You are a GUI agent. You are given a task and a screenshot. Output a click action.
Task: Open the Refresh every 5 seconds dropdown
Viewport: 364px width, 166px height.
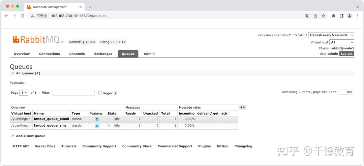pos(331,35)
